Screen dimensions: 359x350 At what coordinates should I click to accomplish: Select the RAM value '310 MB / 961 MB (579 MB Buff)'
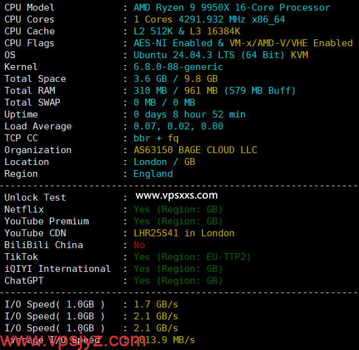point(215,91)
